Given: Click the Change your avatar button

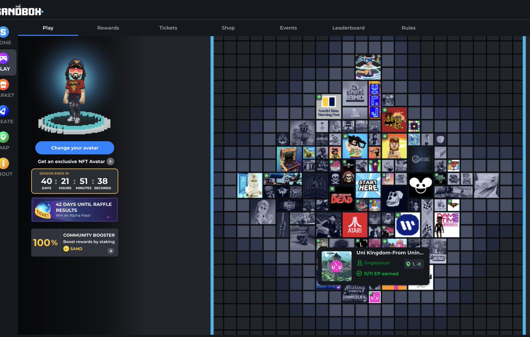Looking at the screenshot, I should pyautogui.click(x=75, y=148).
